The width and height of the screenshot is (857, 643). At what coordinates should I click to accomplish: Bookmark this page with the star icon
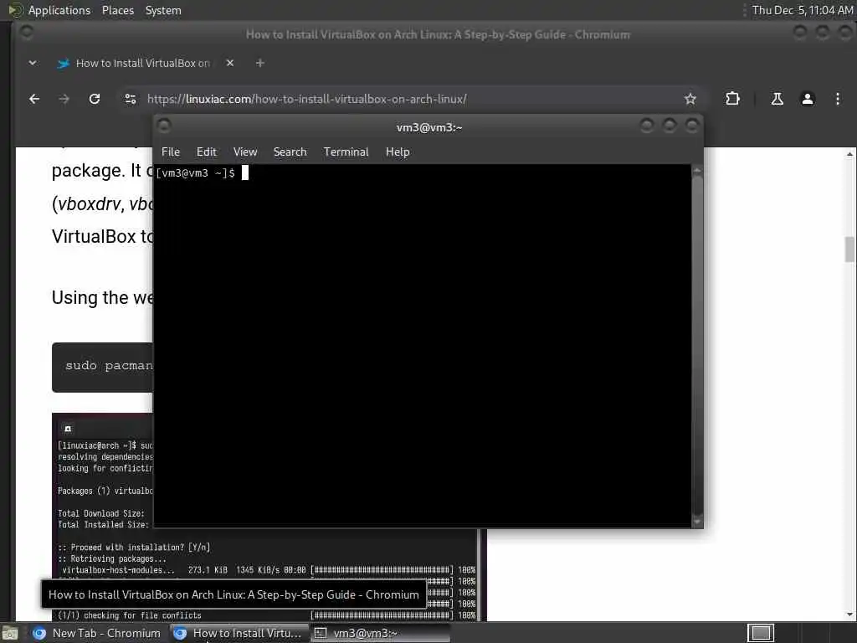pos(690,99)
